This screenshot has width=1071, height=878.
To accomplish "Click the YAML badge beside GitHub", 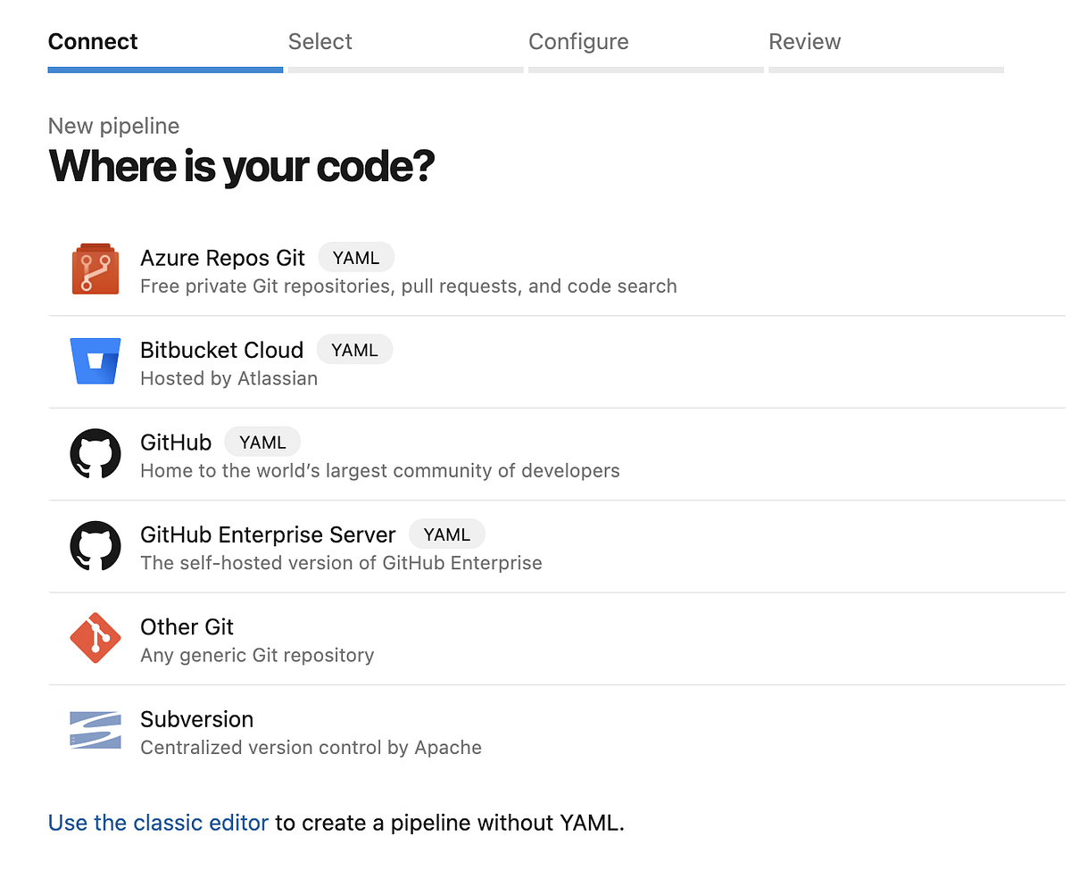I will [x=262, y=442].
